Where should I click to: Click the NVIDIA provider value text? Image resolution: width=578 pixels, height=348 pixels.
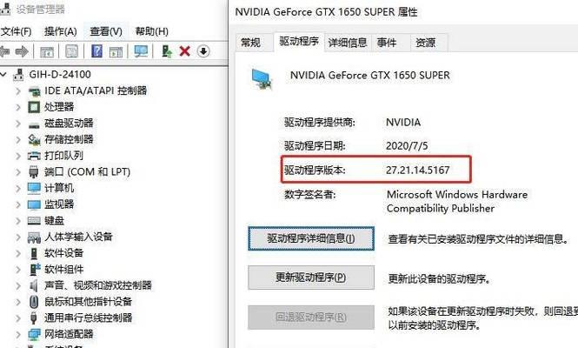point(403,122)
